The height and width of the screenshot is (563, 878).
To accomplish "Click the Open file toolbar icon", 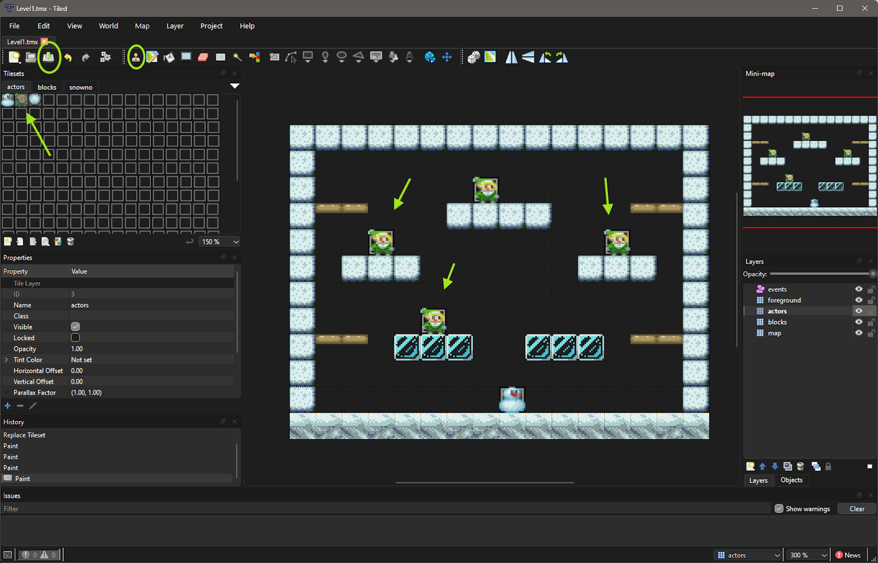I will [x=31, y=57].
